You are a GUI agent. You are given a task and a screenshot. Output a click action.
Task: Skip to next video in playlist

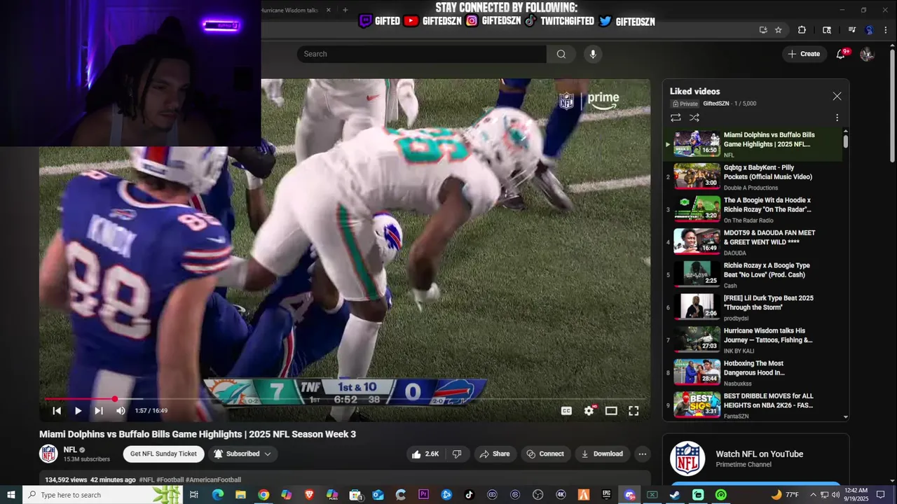coord(99,411)
